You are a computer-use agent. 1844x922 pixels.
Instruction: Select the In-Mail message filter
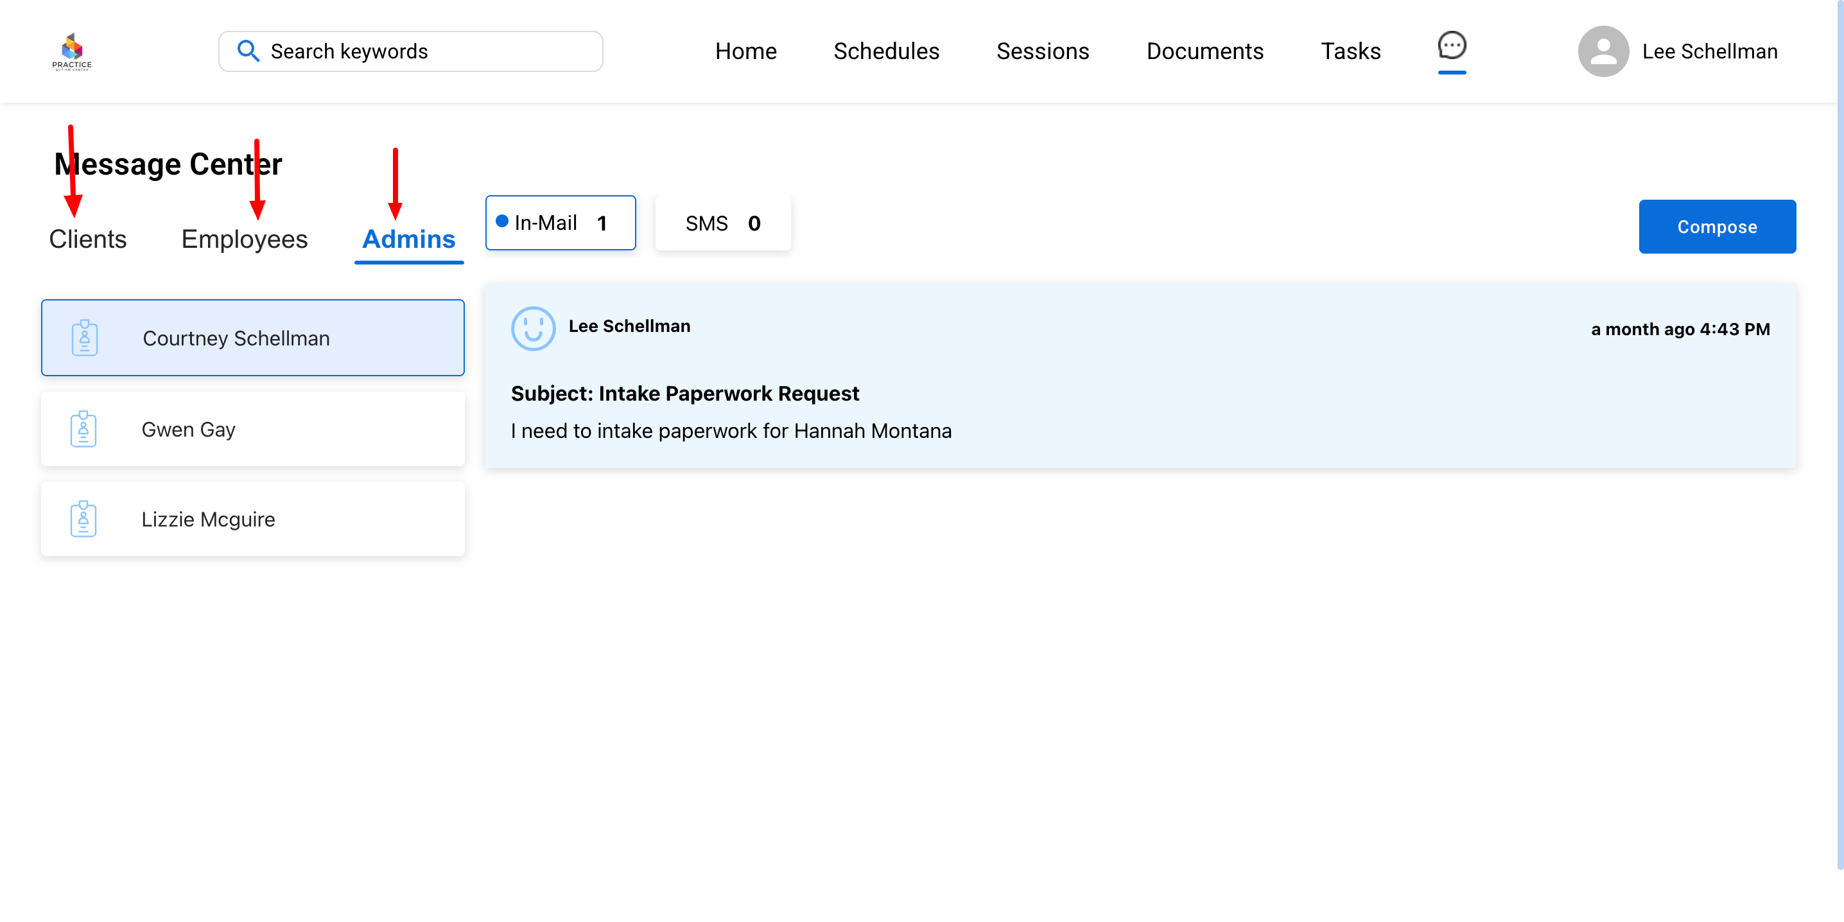pyautogui.click(x=560, y=223)
